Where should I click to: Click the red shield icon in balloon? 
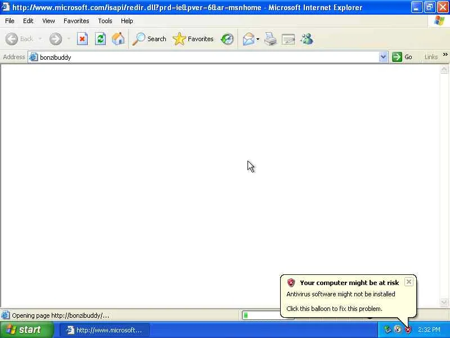tap(291, 283)
